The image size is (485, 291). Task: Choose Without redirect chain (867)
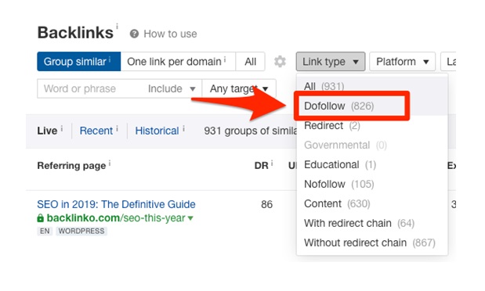pos(372,242)
